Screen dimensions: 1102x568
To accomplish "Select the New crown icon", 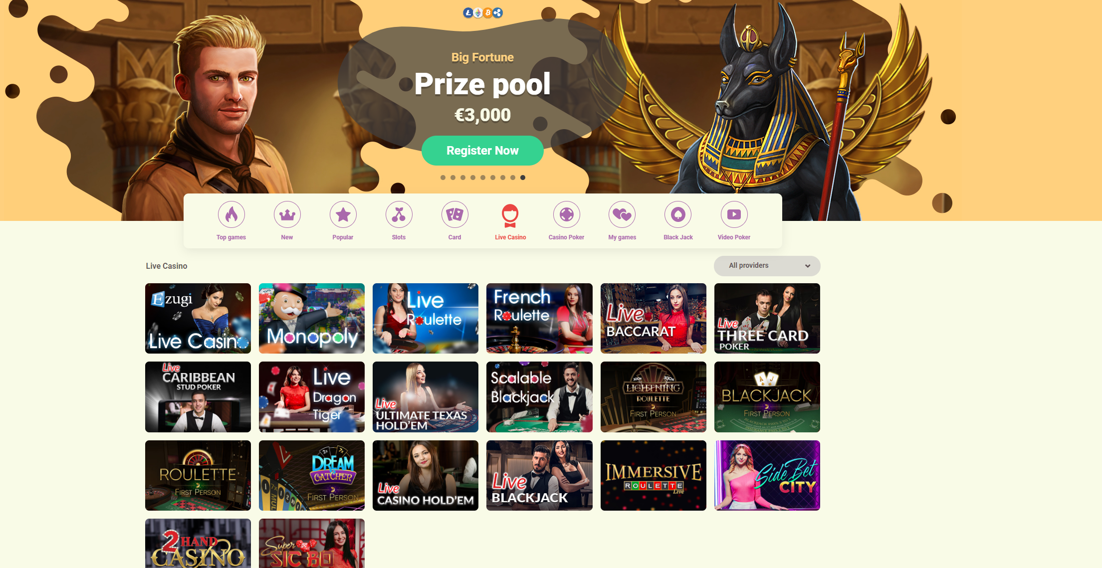I will pyautogui.click(x=287, y=215).
